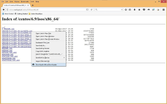Screen dimensions: 167x104
Task: Open md5sum.txt.asc link
Action: pos(9,52)
